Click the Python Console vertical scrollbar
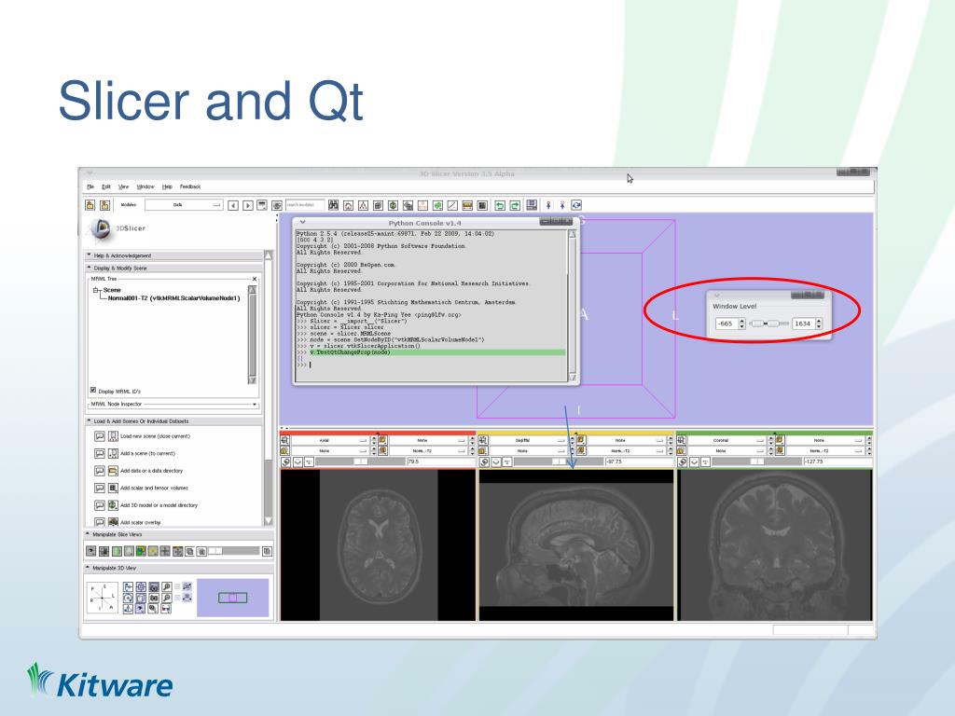The height and width of the screenshot is (716, 955). pos(572,306)
